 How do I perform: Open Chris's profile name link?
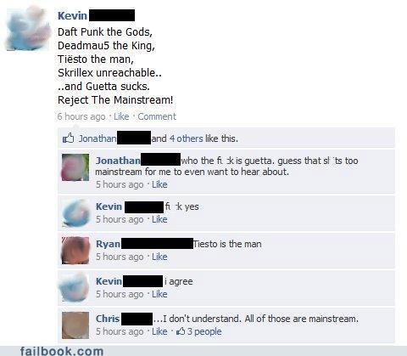pos(108,319)
